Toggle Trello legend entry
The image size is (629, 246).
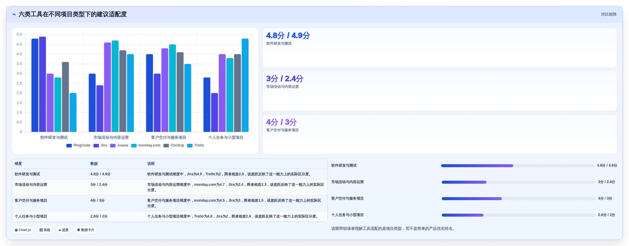pyautogui.click(x=195, y=146)
